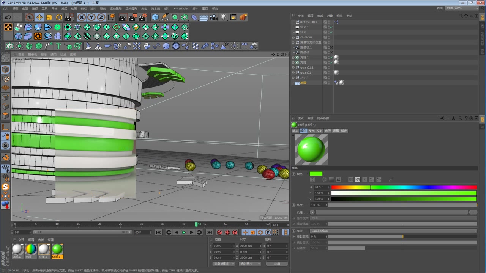Click the Formula fx effector icon
486x273 pixels.
click(98, 46)
